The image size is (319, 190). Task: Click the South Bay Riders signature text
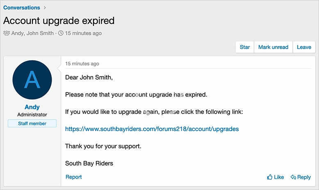pos(89,163)
